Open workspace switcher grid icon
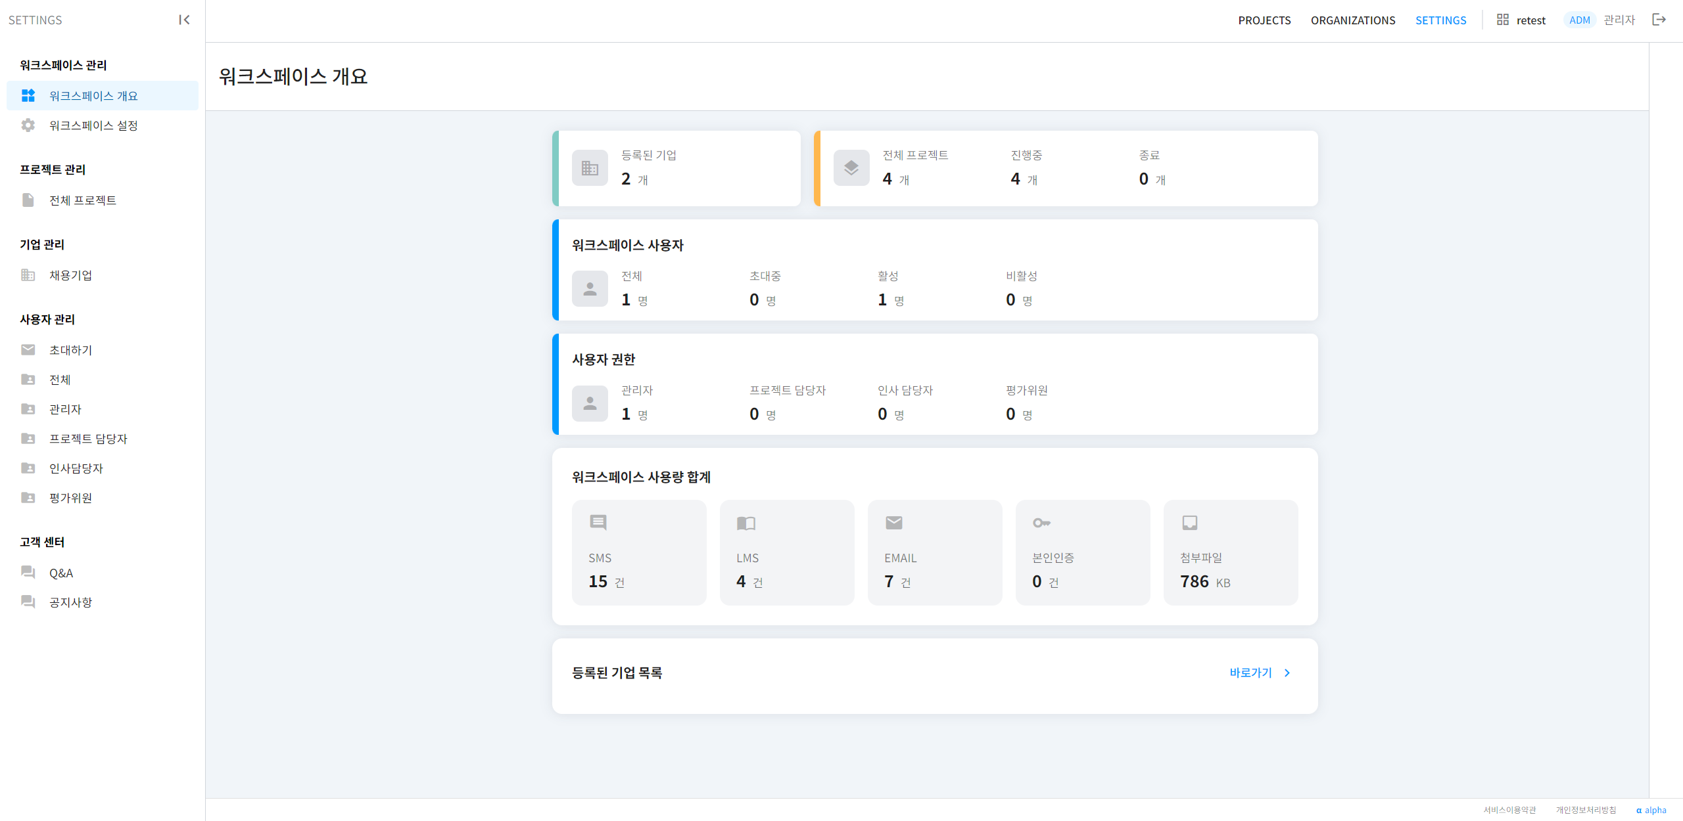This screenshot has height=821, width=1683. tap(1502, 20)
